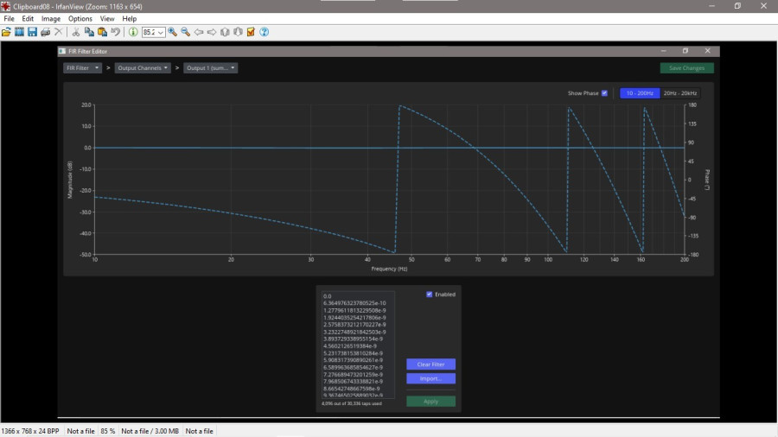Click the IrfanView app icon in title bar
This screenshot has height=437, width=778.
point(5,6)
